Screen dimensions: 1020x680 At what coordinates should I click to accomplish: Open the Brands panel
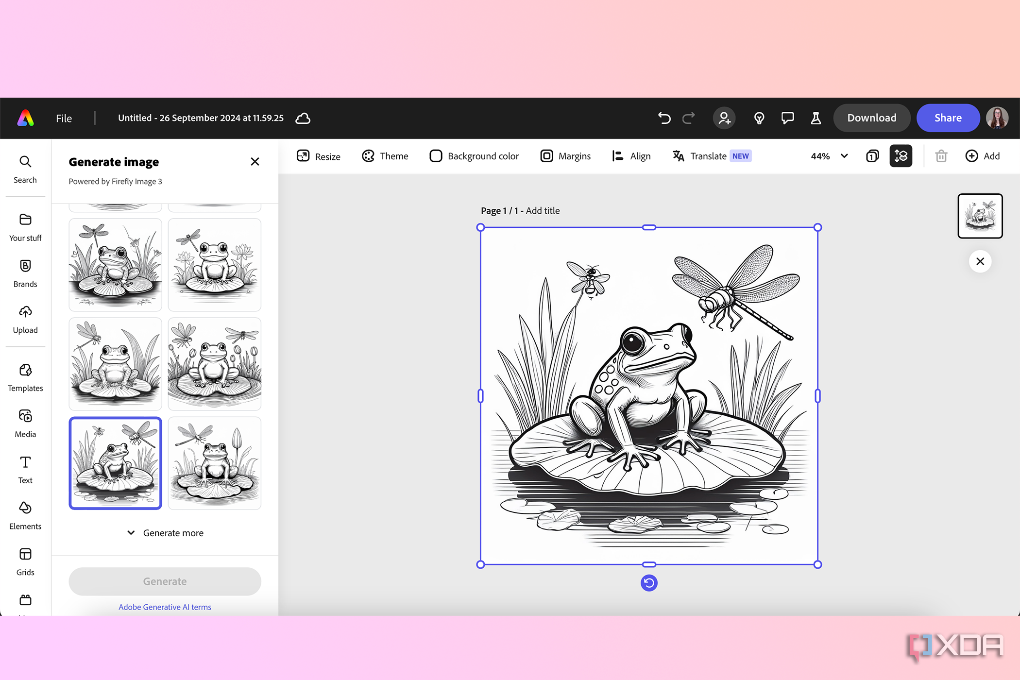(25, 273)
